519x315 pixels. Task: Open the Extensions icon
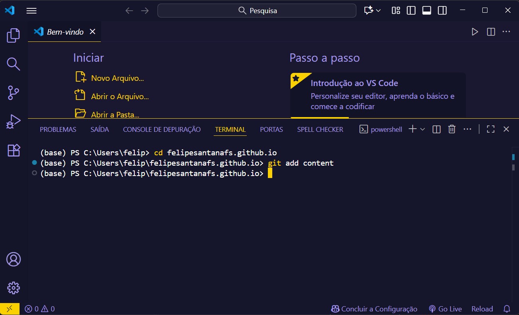(x=13, y=150)
